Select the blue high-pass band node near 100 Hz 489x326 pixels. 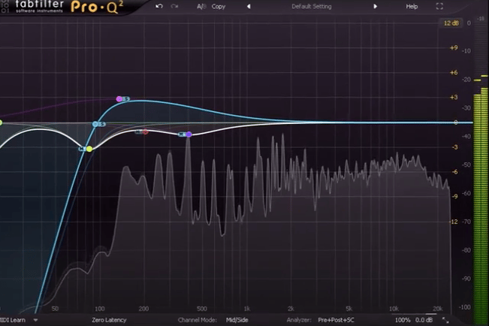[x=95, y=124]
